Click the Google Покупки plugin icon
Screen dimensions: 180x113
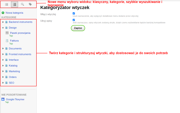(3, 99)
